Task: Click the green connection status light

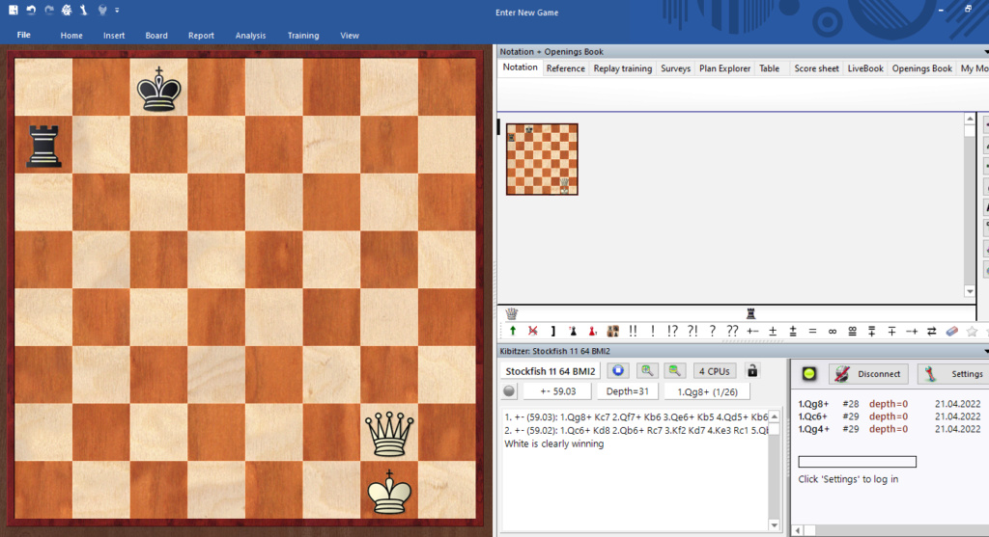Action: click(x=808, y=374)
